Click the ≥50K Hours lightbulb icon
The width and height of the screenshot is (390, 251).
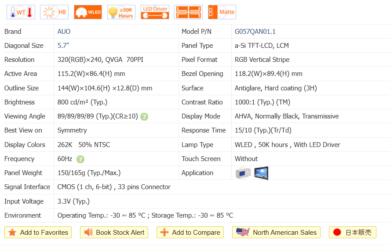tap(121, 12)
